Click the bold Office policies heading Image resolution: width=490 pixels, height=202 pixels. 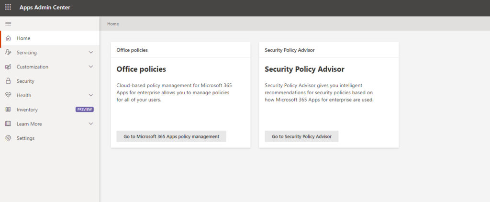[141, 69]
